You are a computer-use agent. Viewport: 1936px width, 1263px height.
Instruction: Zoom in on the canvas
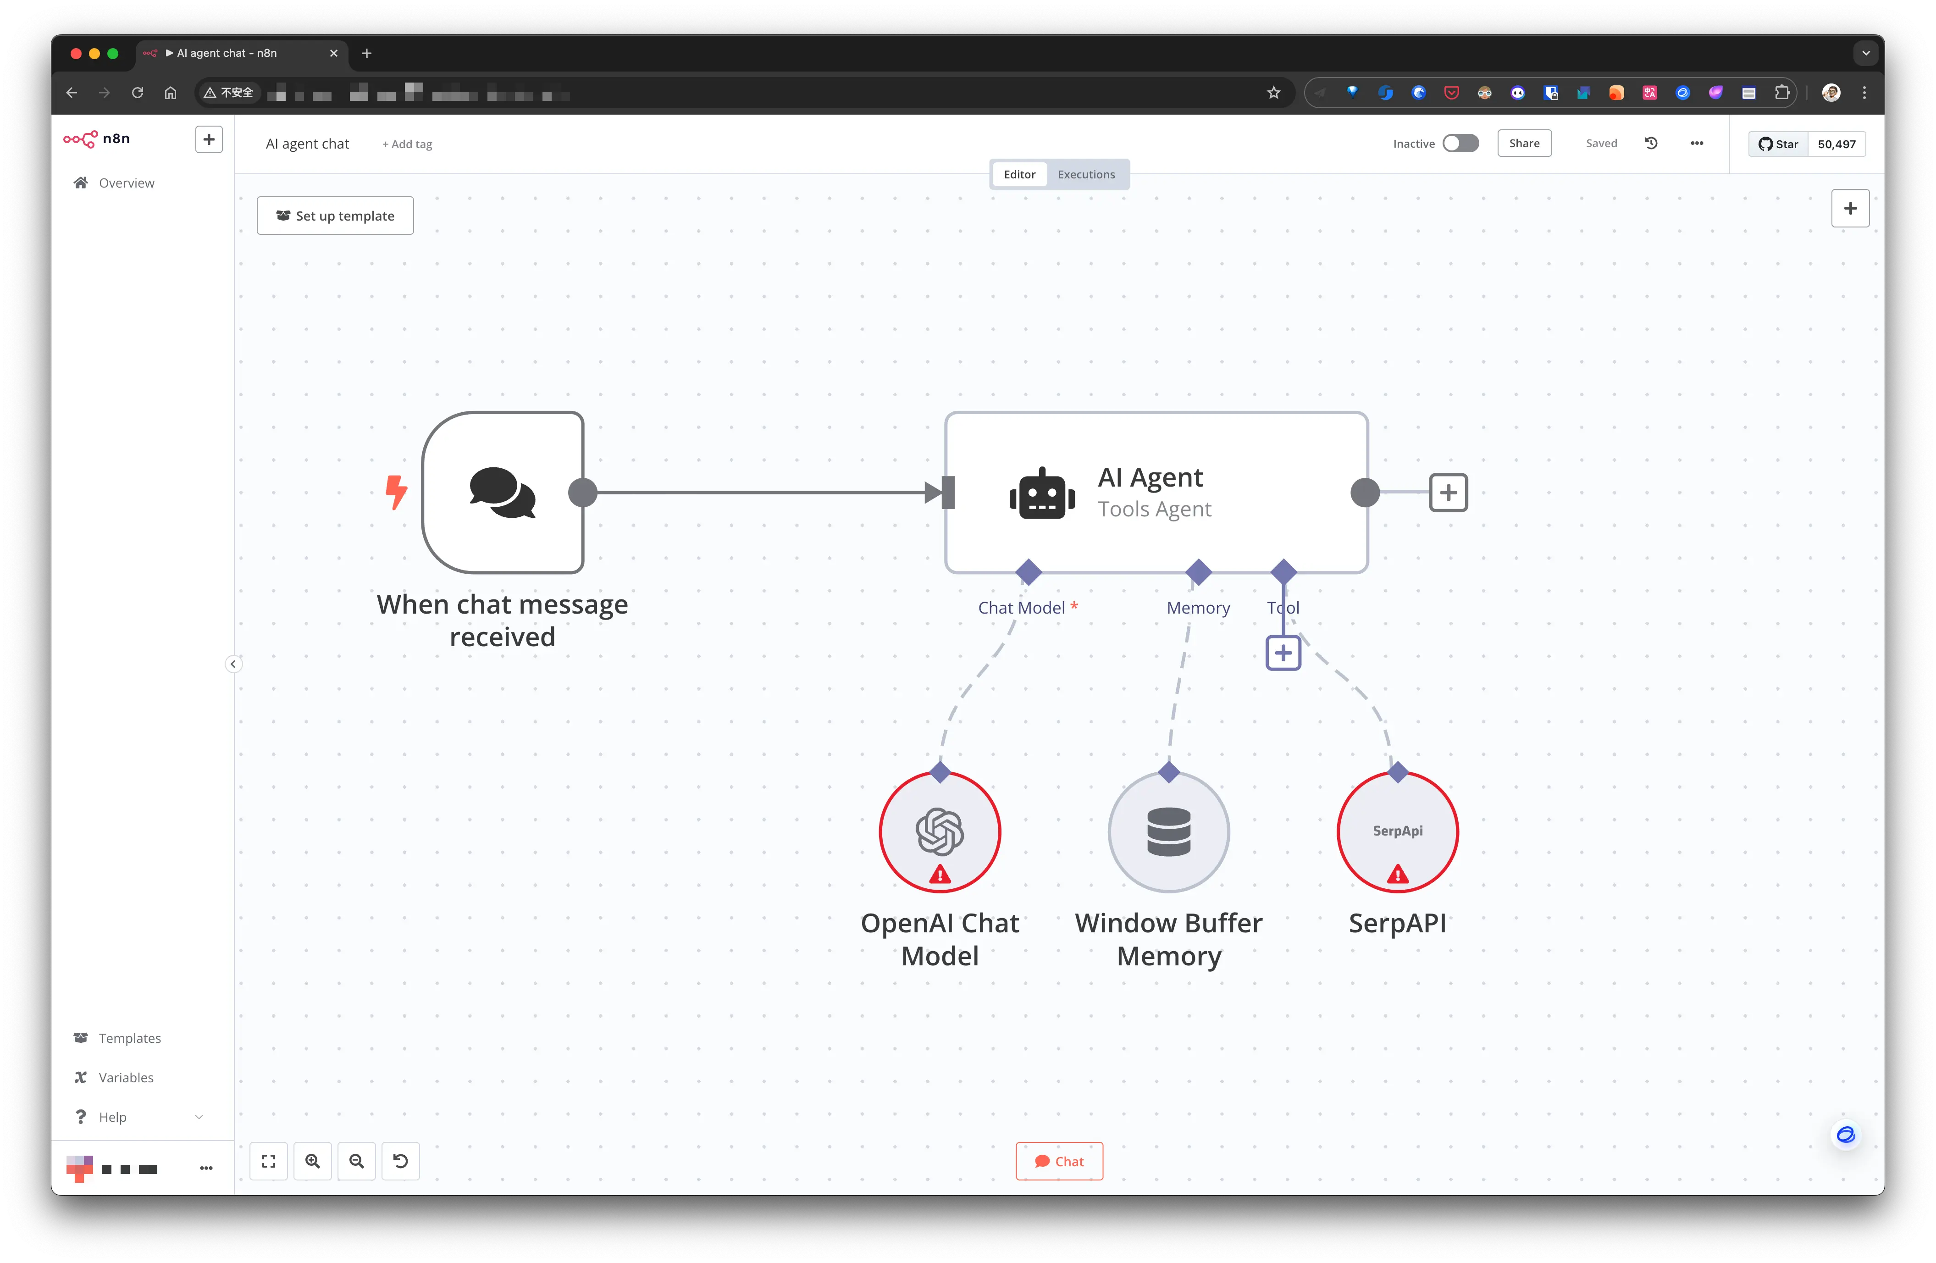(312, 1161)
